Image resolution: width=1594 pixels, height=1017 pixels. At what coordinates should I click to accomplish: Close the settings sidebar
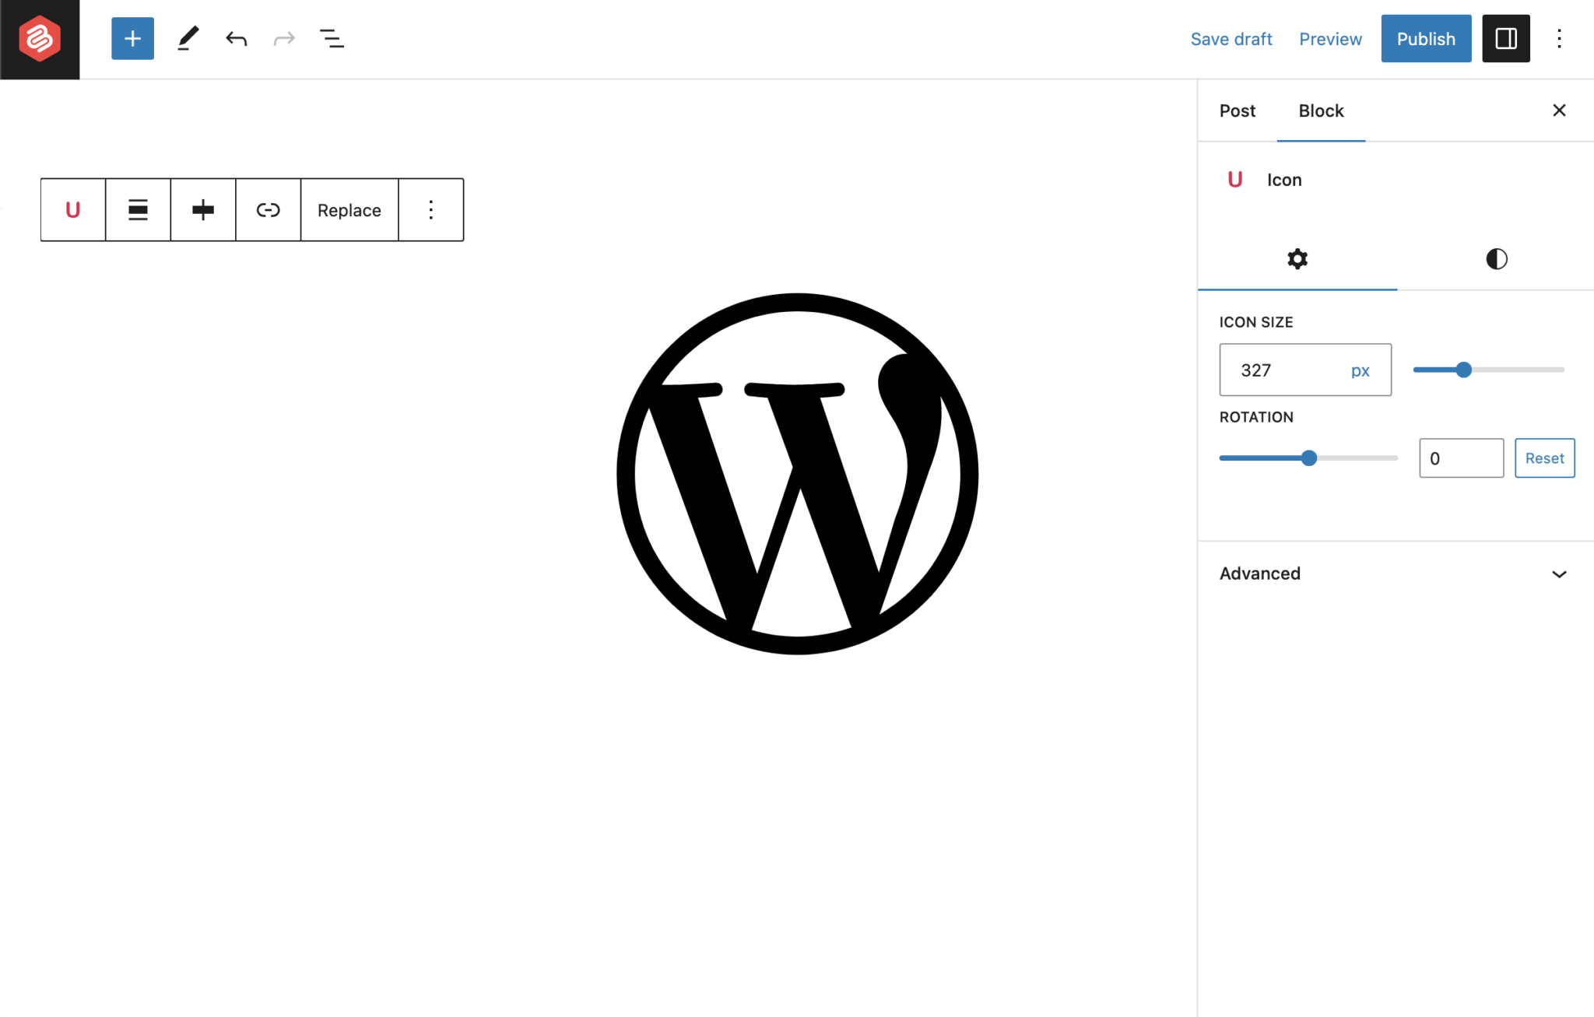(1559, 110)
